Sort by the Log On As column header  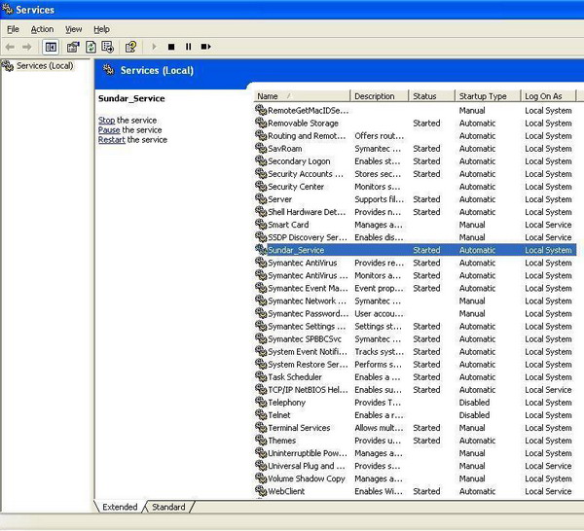pos(548,96)
